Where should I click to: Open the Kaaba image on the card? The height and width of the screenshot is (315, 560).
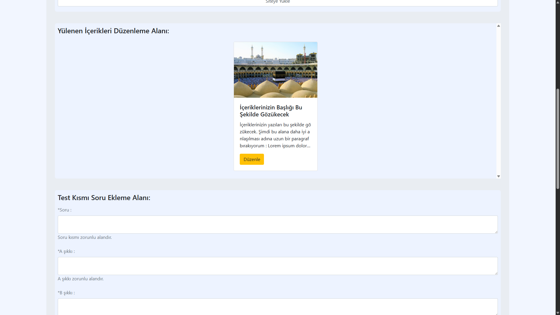click(275, 70)
